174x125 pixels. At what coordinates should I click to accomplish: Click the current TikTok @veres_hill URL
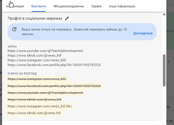[x=34, y=55]
